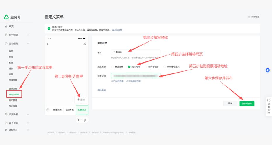Screen dimensions: 272x145
Task: Click the 数据分析 pie chart icon
Action: (x=6, y=114)
